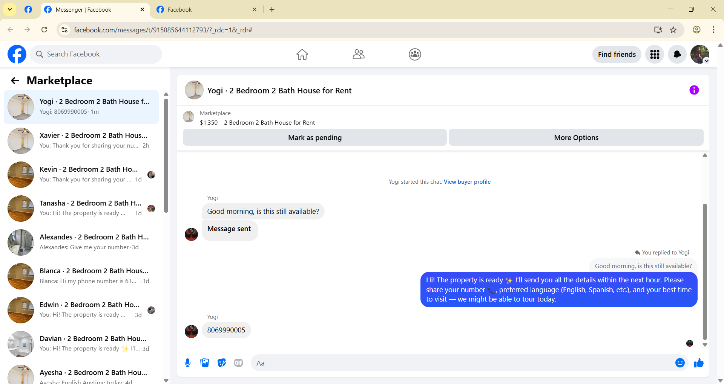Open the account profile picture menu
This screenshot has height=384, width=724.
tap(700, 54)
